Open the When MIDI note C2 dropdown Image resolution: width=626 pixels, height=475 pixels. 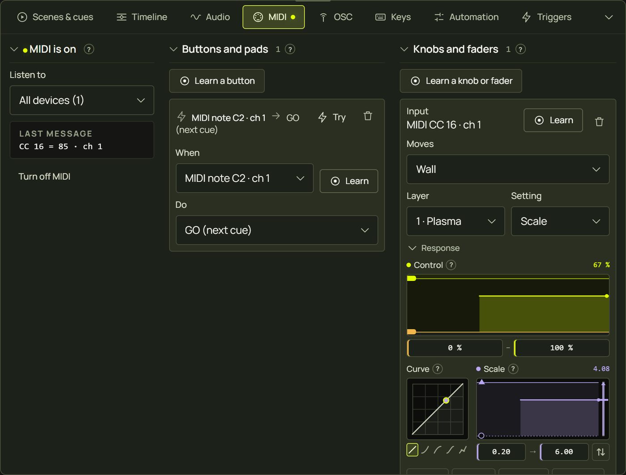click(x=245, y=178)
